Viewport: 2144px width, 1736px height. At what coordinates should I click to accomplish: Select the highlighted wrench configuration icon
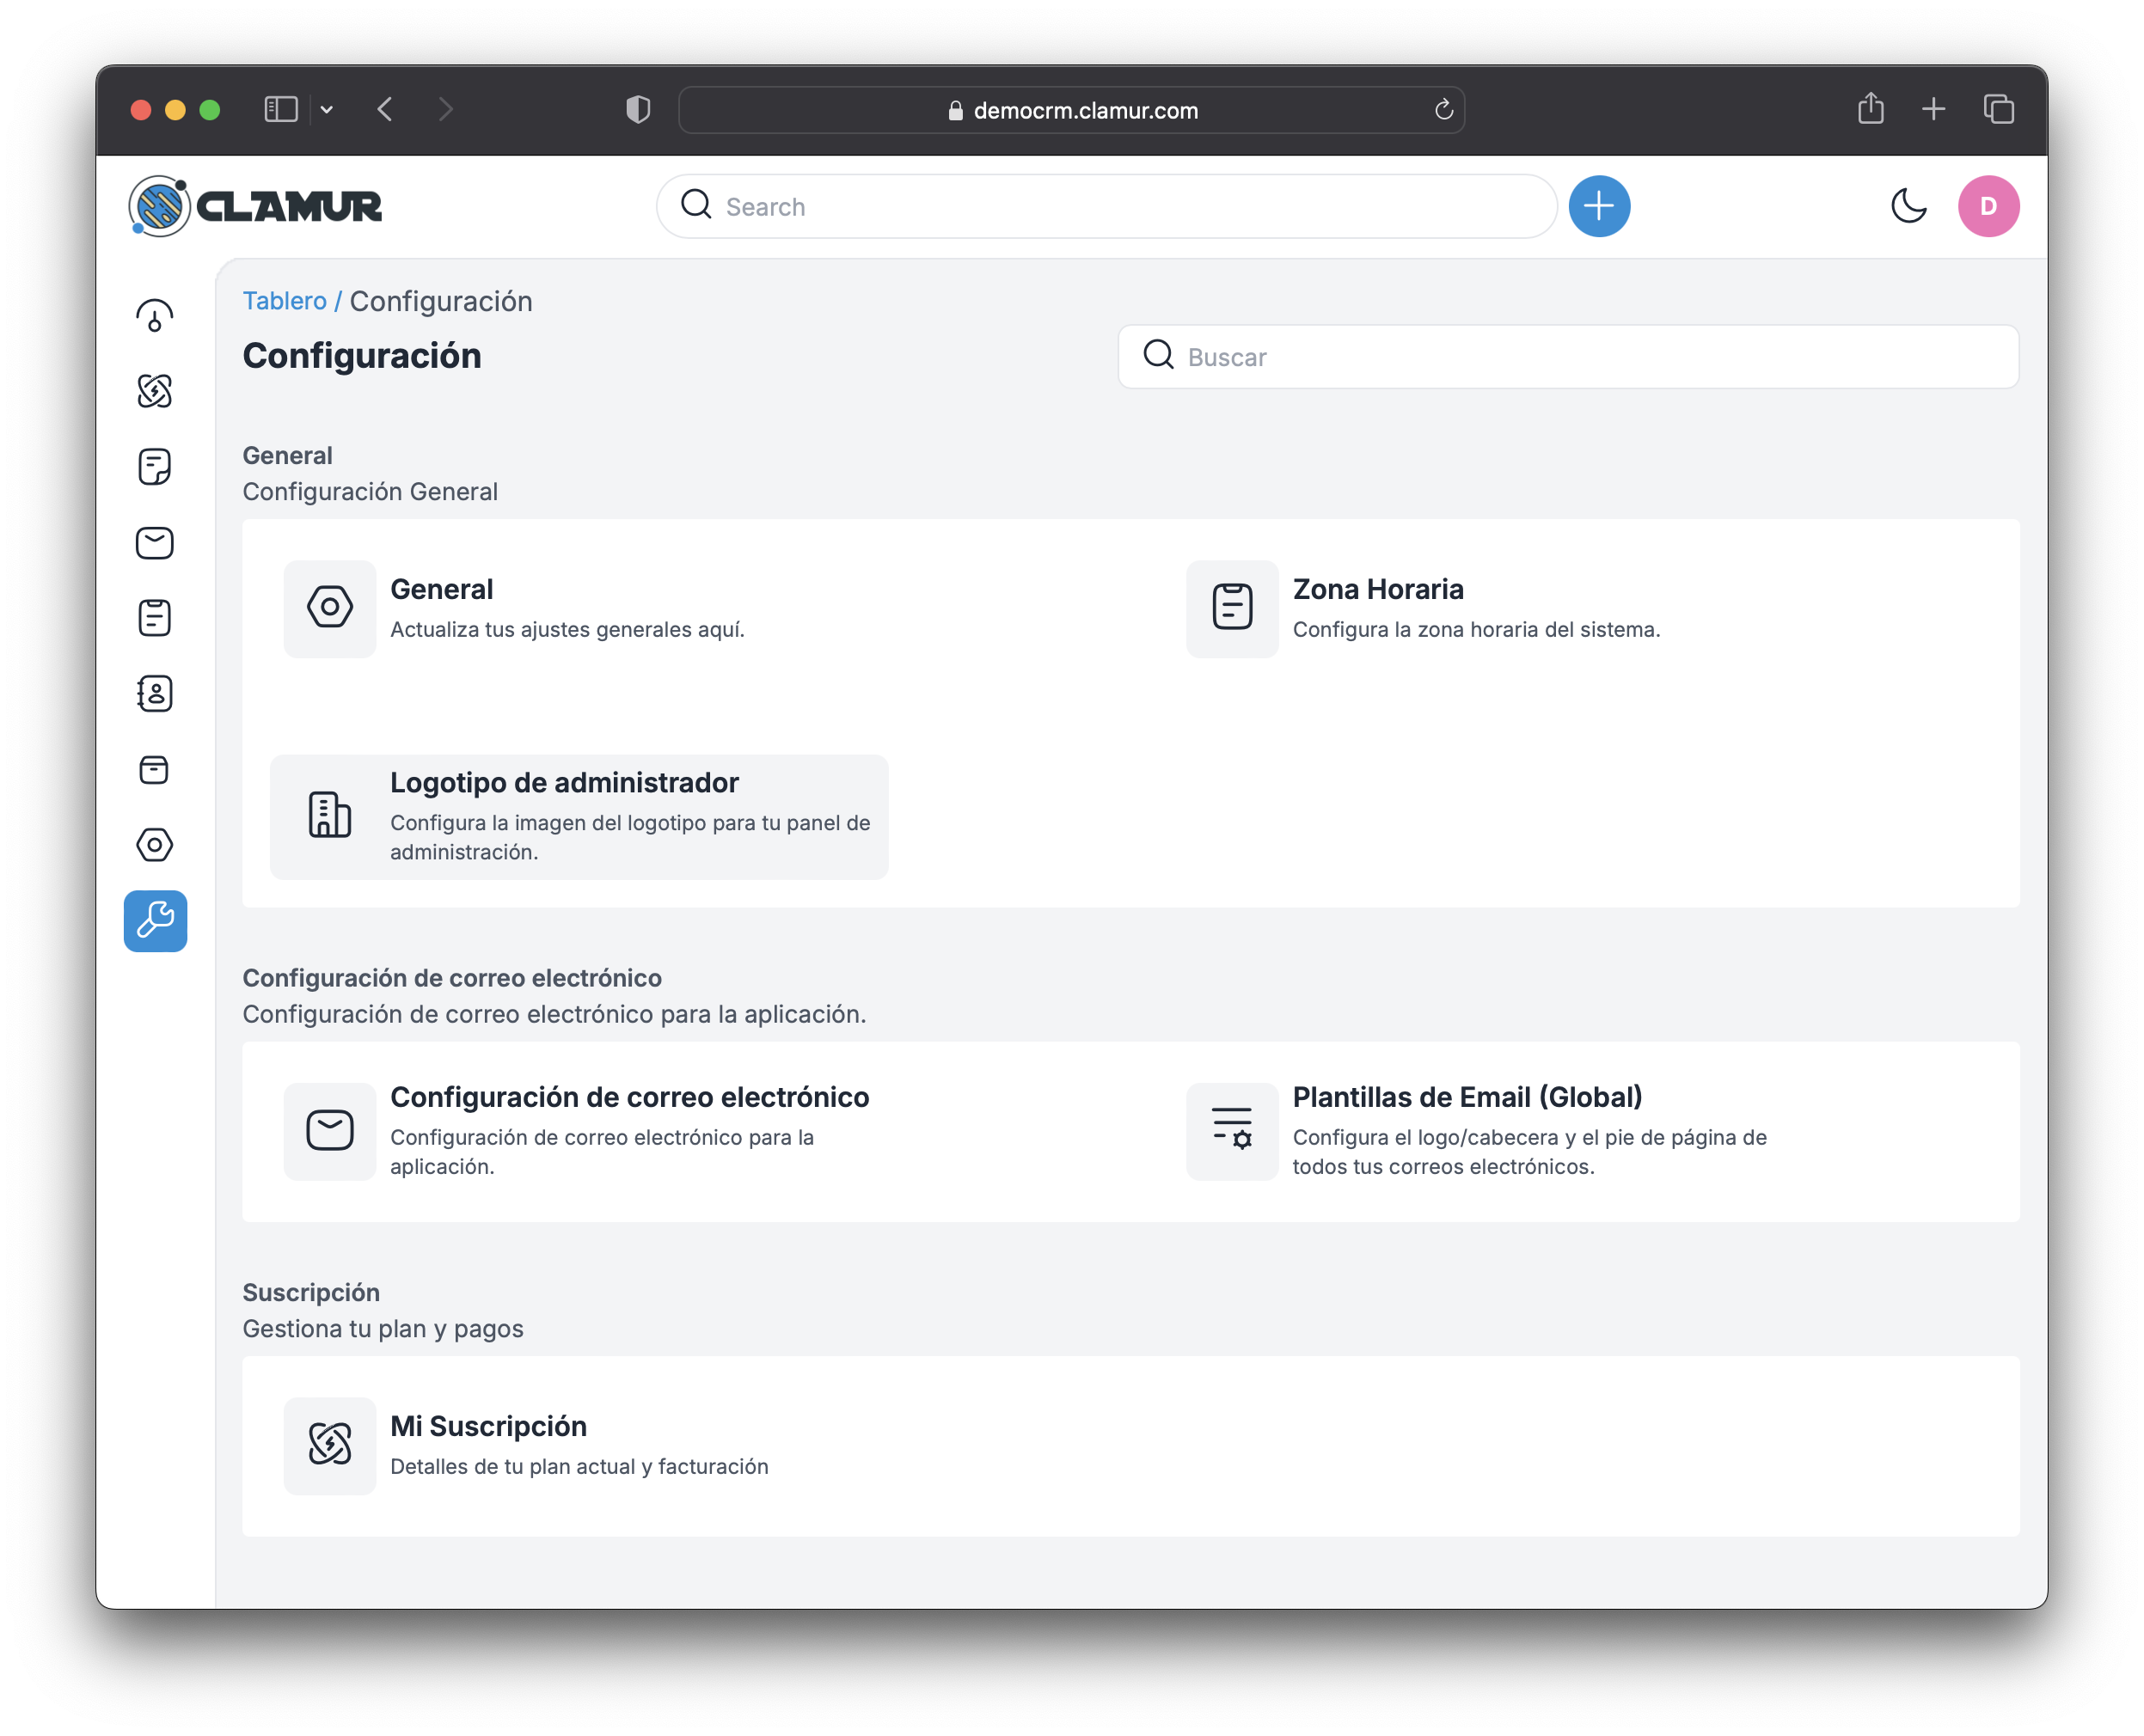pos(156,921)
